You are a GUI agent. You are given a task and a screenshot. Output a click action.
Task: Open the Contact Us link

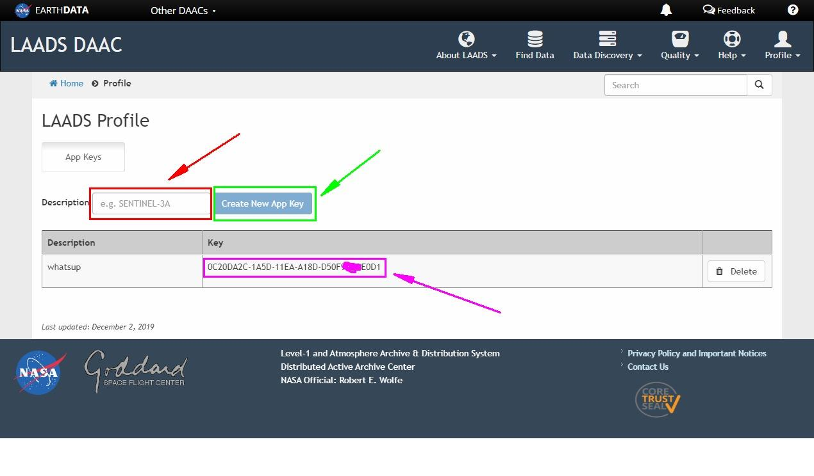pyautogui.click(x=648, y=367)
